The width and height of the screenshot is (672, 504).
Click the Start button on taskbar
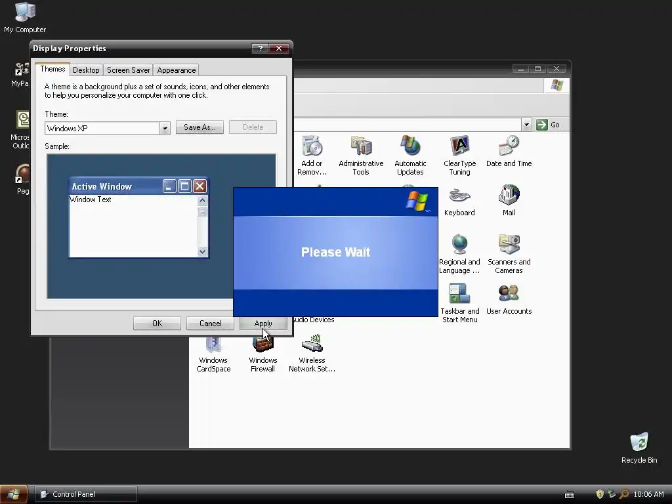[13, 494]
